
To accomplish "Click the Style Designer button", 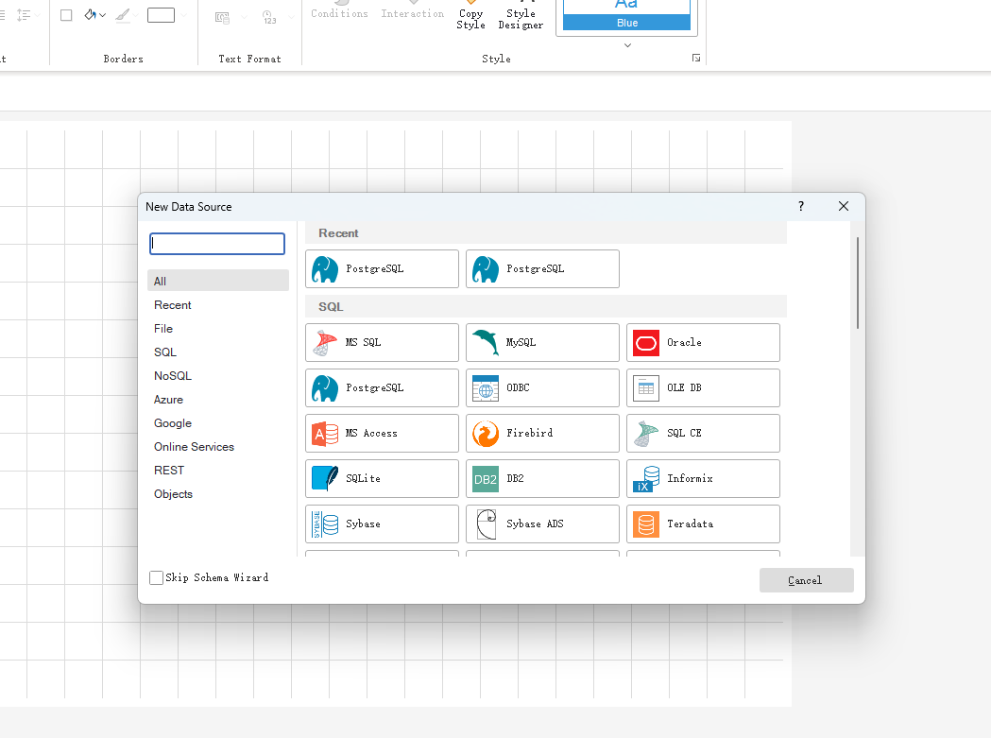I will 521,17.
